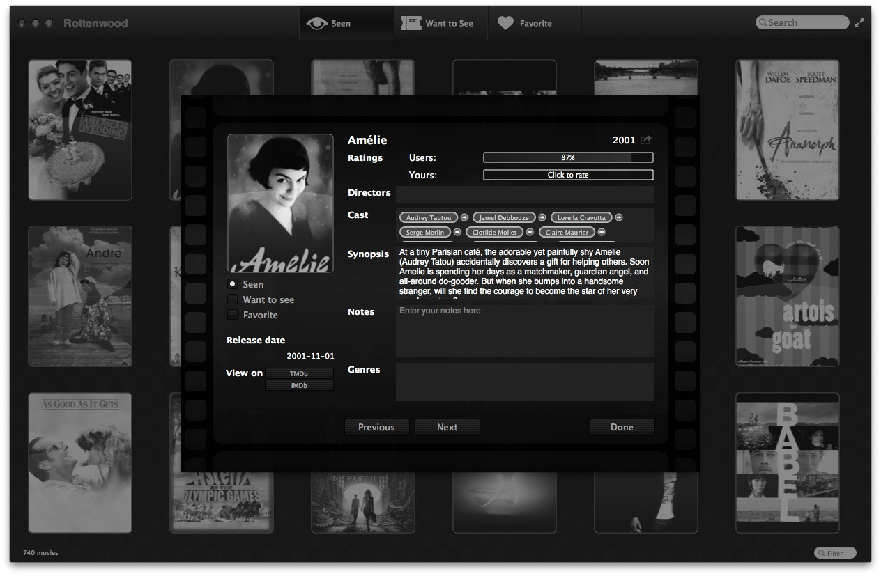
Task: Select the Lorella Cravotta cast tag
Action: pyautogui.click(x=581, y=218)
